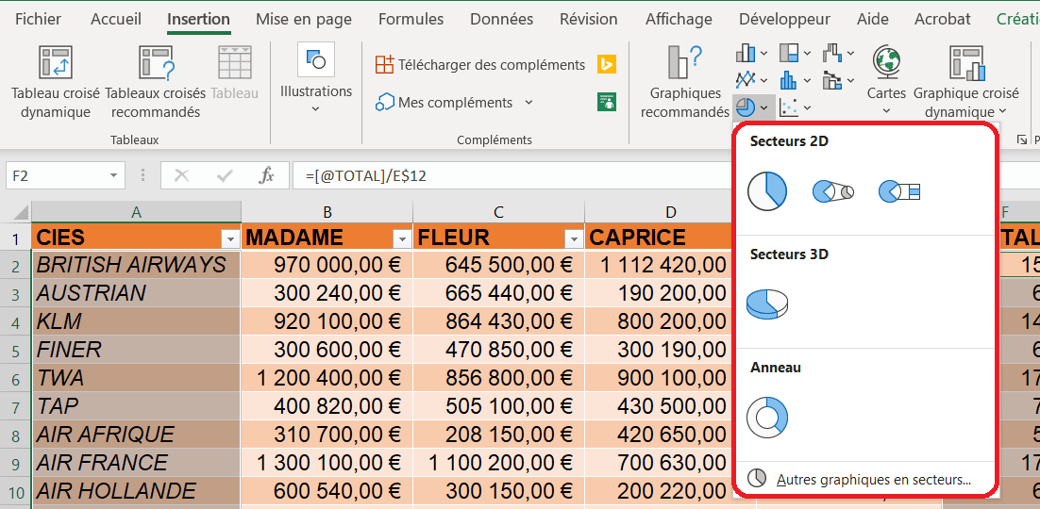Switch to the Données tab
Screen dimensions: 1040x509
pyautogui.click(x=501, y=19)
